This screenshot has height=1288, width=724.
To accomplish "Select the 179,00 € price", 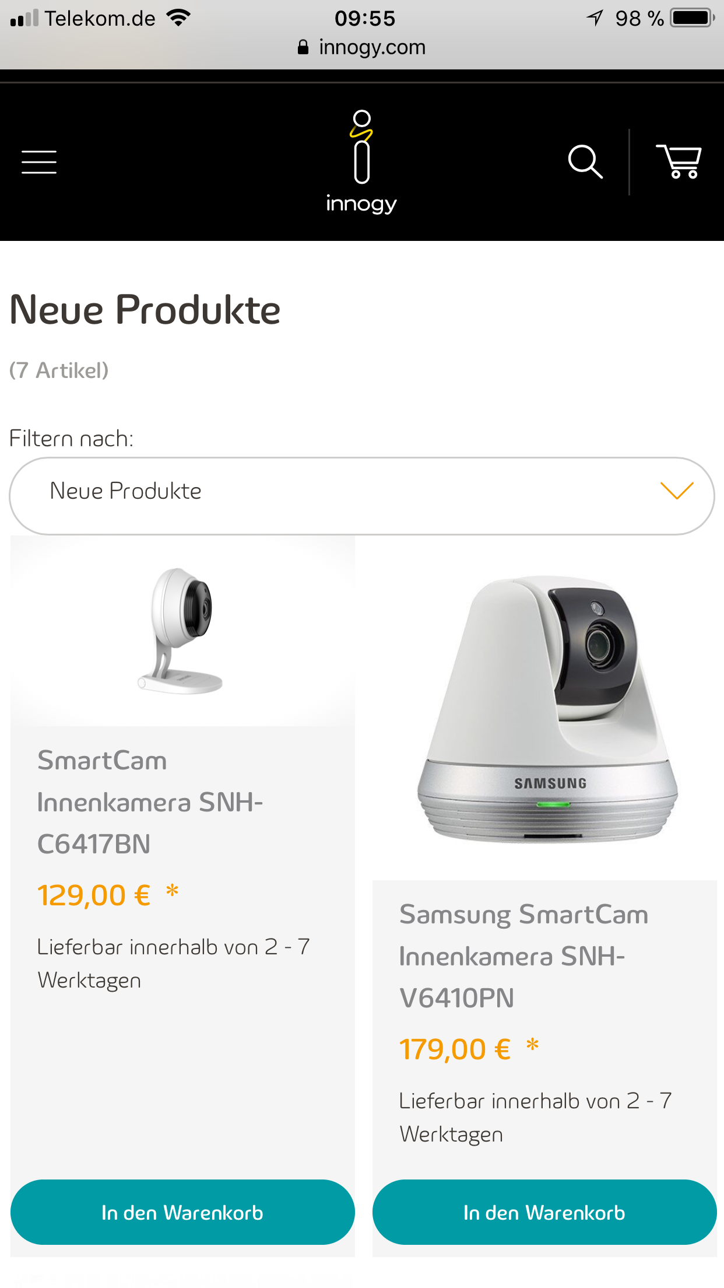I will click(455, 1049).
